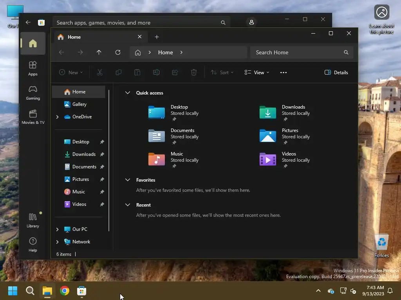Open Google Chrome from taskbar
The width and height of the screenshot is (401, 300).
pyautogui.click(x=65, y=291)
